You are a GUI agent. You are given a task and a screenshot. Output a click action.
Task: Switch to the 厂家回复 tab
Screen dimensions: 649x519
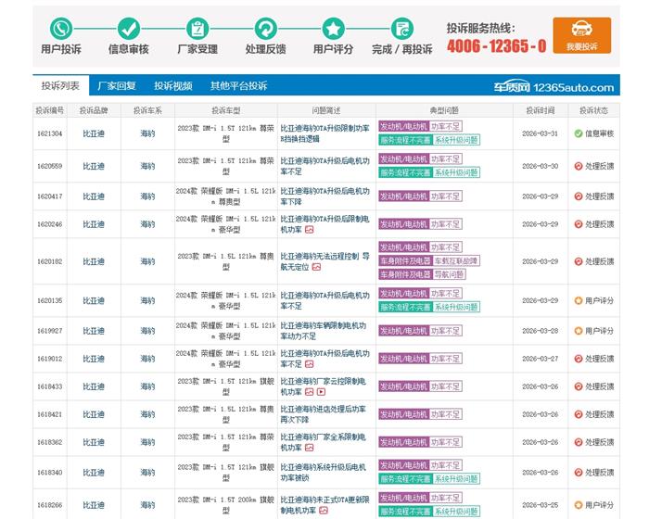117,86
